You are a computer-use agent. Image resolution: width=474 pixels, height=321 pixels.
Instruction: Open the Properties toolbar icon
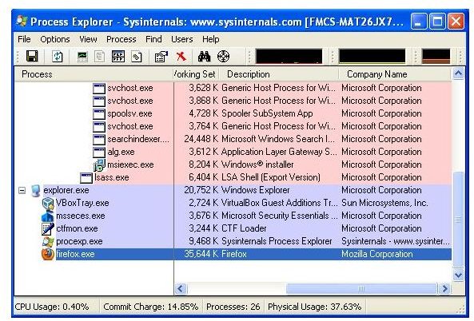[161, 57]
